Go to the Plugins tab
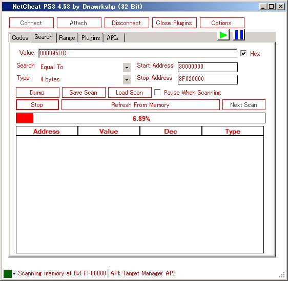The height and width of the screenshot is (281, 288). pos(91,38)
